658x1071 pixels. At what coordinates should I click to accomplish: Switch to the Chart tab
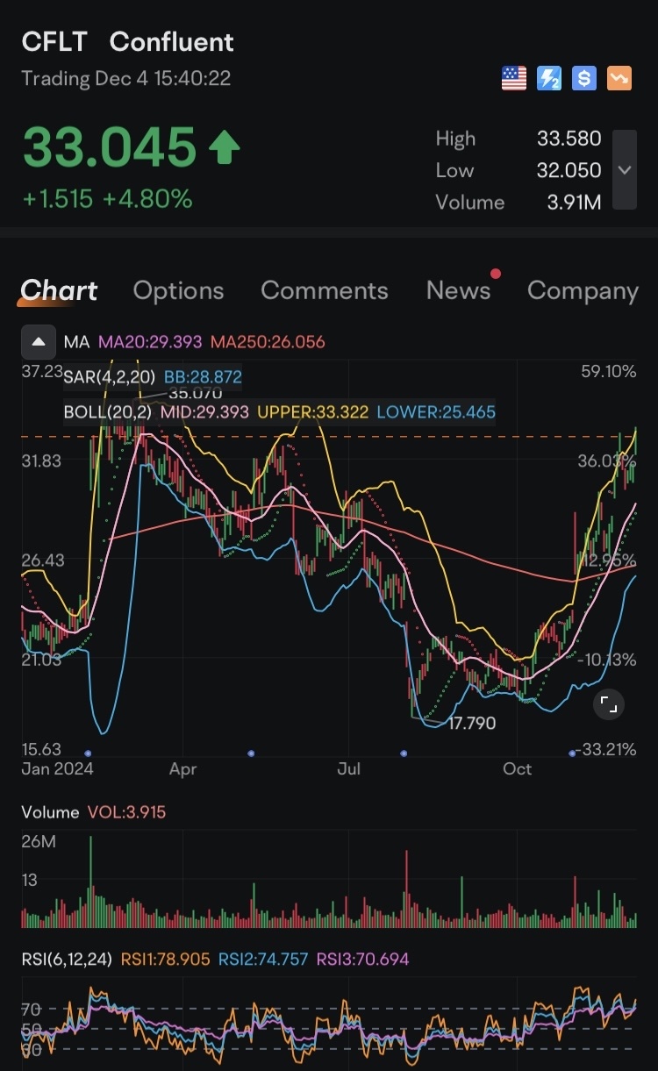click(x=59, y=290)
